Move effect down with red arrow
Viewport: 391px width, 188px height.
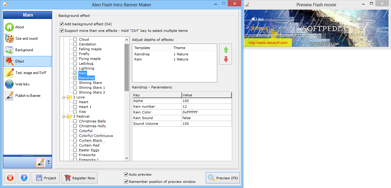tap(226, 60)
